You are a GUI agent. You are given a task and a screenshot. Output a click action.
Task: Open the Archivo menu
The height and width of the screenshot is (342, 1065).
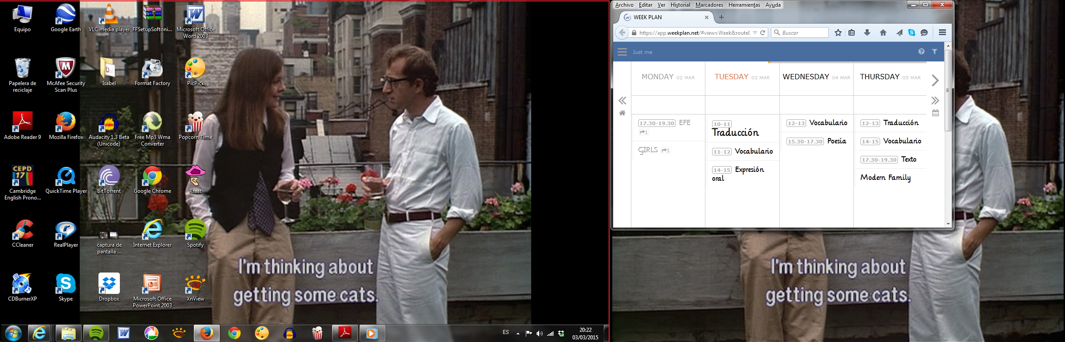[x=624, y=5]
